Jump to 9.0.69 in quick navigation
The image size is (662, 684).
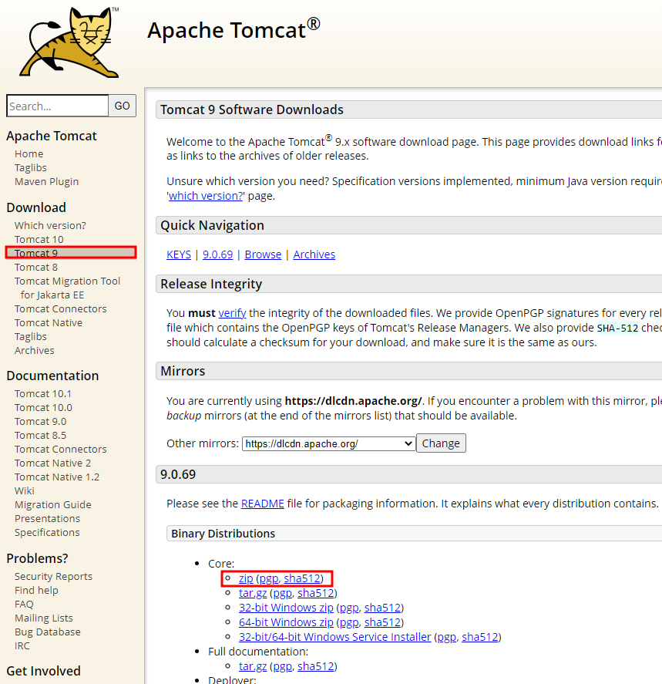point(218,254)
